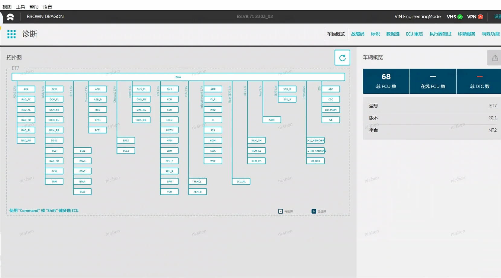Open the app grid menu icon
501x278 pixels.
pyautogui.click(x=11, y=34)
